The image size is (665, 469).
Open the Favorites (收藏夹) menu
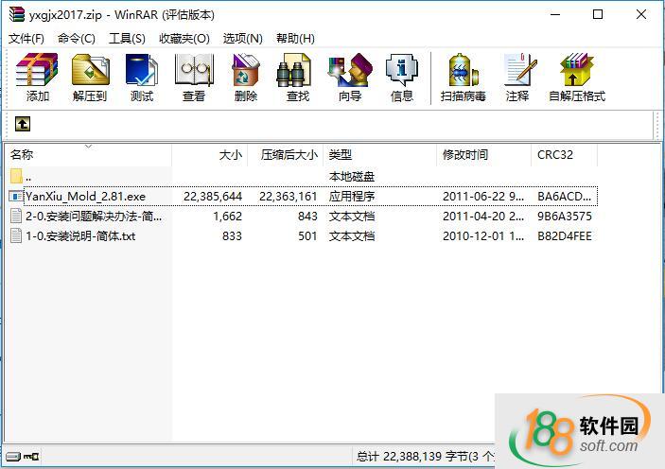[x=184, y=38]
